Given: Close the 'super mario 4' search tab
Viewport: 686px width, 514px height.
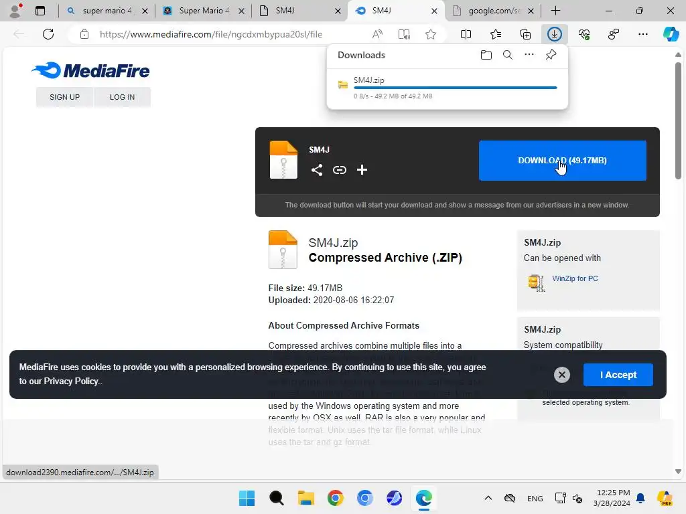Looking at the screenshot, I should point(145,11).
